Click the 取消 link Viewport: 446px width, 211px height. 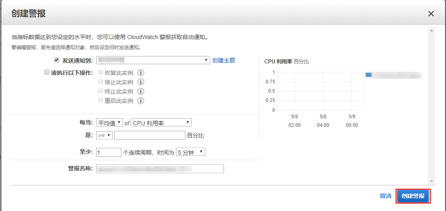point(385,196)
